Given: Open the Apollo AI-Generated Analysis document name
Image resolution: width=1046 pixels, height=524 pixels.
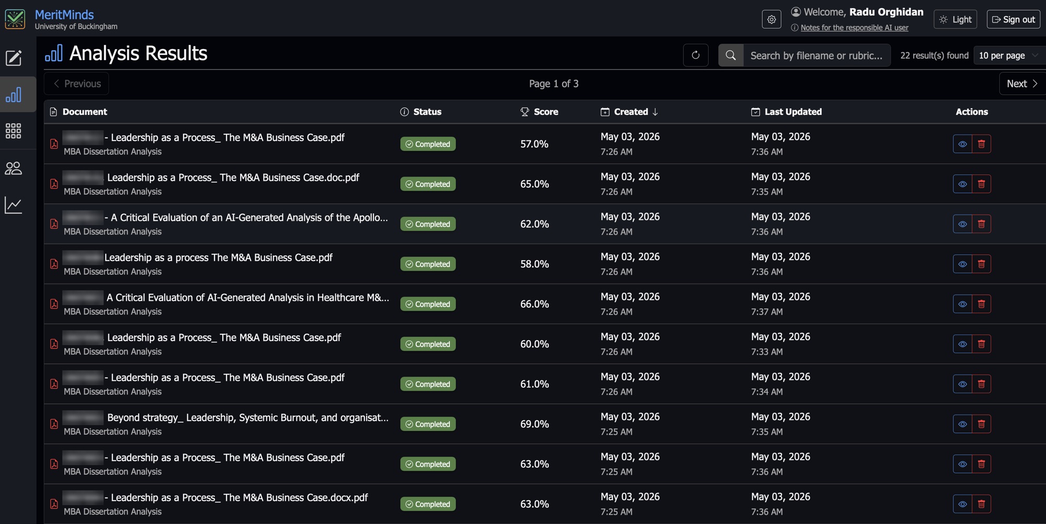Looking at the screenshot, I should click(246, 218).
